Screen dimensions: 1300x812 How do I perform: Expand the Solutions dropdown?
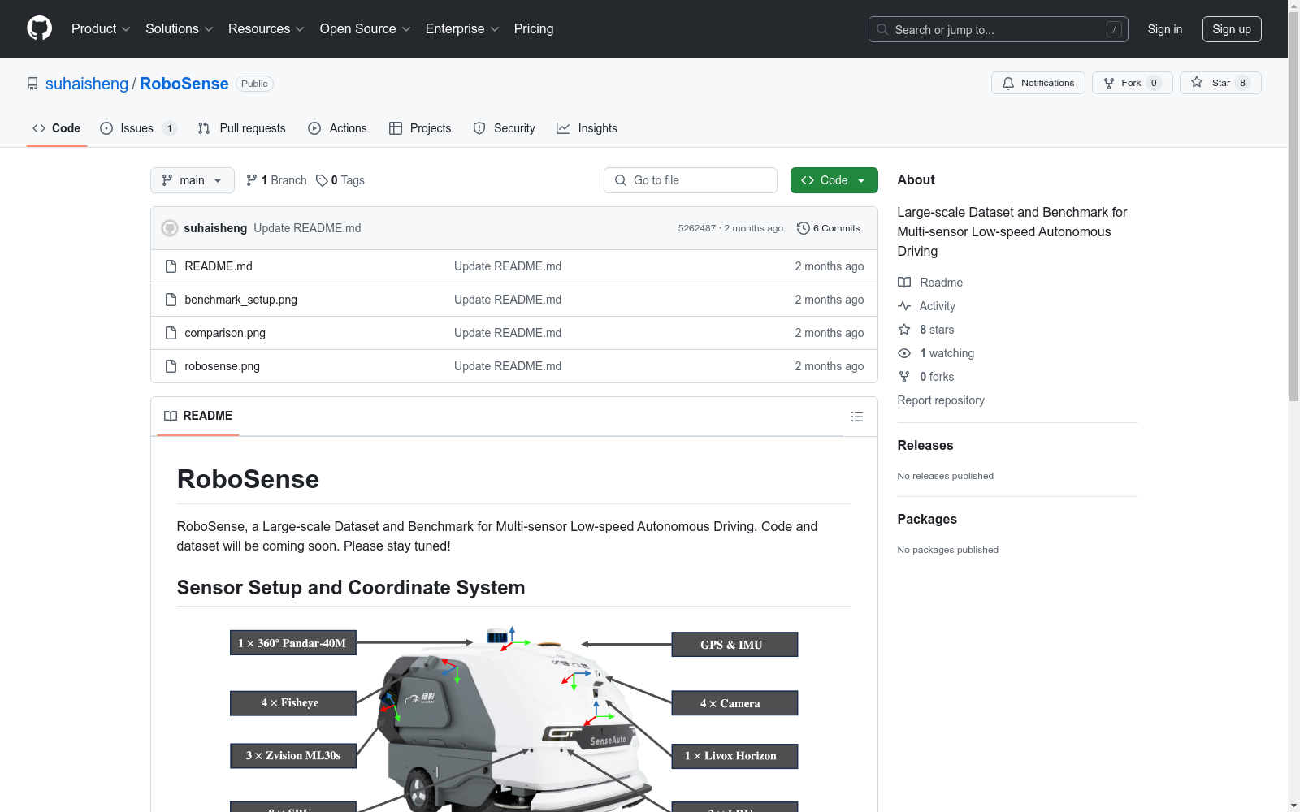point(180,29)
